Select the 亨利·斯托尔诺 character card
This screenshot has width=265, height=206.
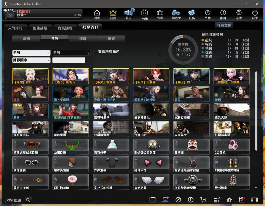[111, 94]
